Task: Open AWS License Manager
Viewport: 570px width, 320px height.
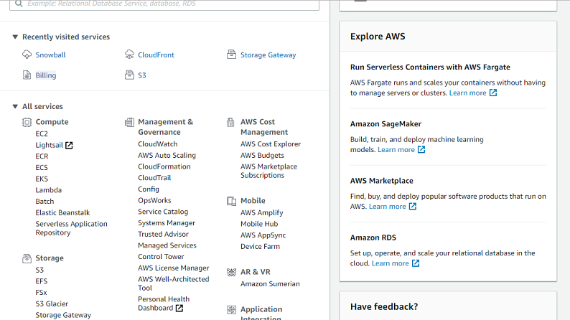Action: (174, 268)
